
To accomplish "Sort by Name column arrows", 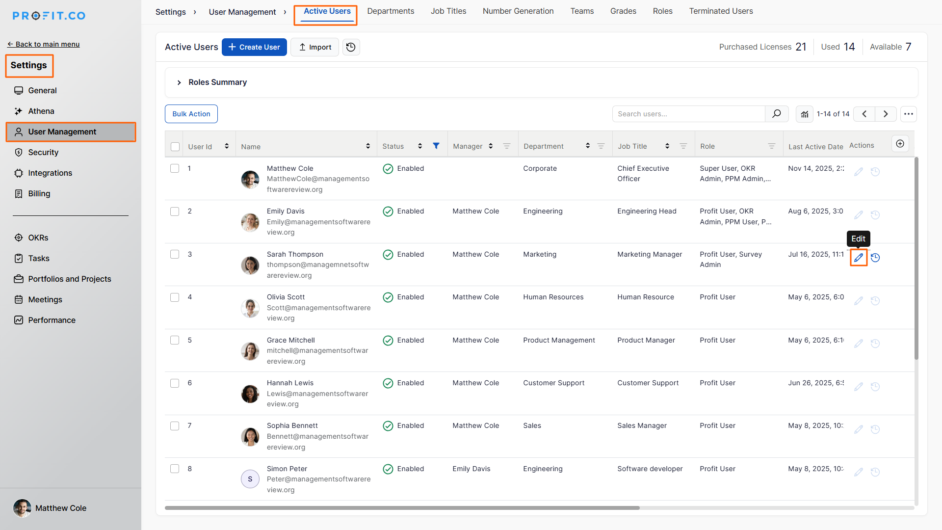I will tap(368, 146).
